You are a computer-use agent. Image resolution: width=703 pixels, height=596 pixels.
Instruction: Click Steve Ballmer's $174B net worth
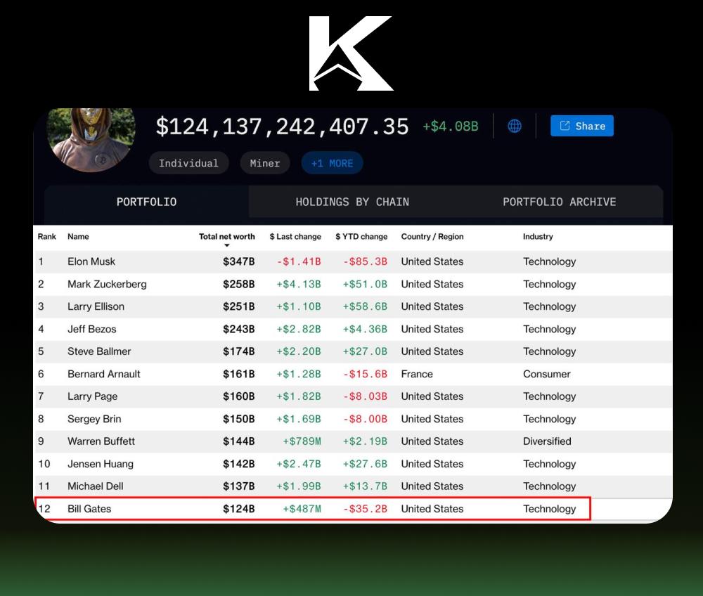239,352
